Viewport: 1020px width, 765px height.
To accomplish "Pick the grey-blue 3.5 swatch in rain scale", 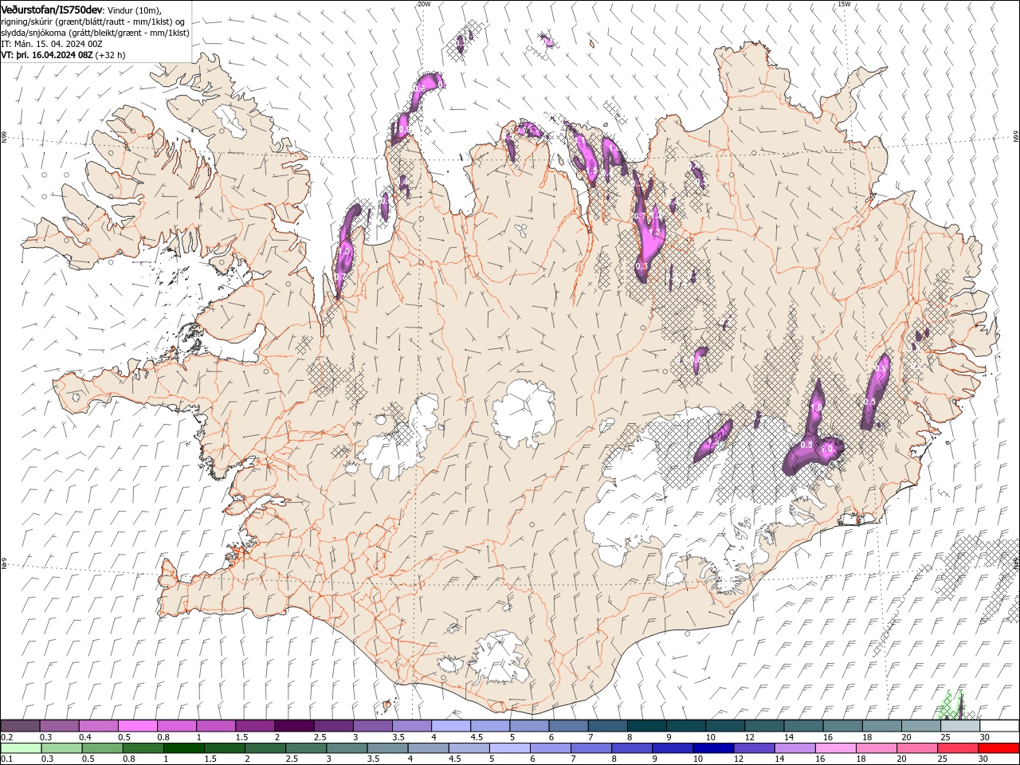I will pos(387,748).
